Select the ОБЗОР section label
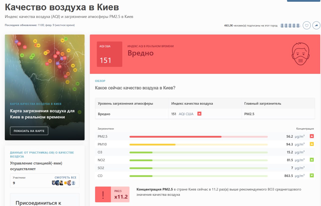 pos(100,81)
